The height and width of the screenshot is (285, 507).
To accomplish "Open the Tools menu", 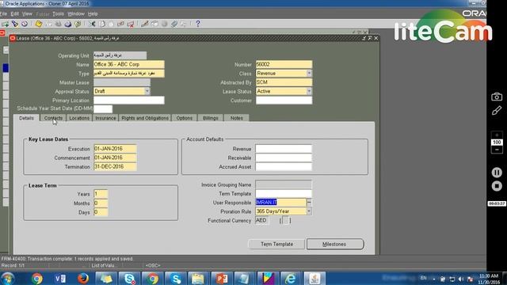I will tap(58, 14).
